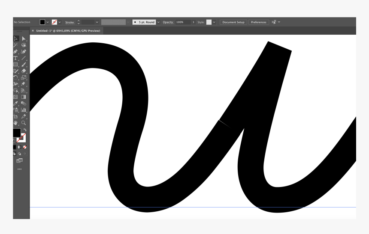
Task: Select the Slice tool
Action: click(24, 116)
